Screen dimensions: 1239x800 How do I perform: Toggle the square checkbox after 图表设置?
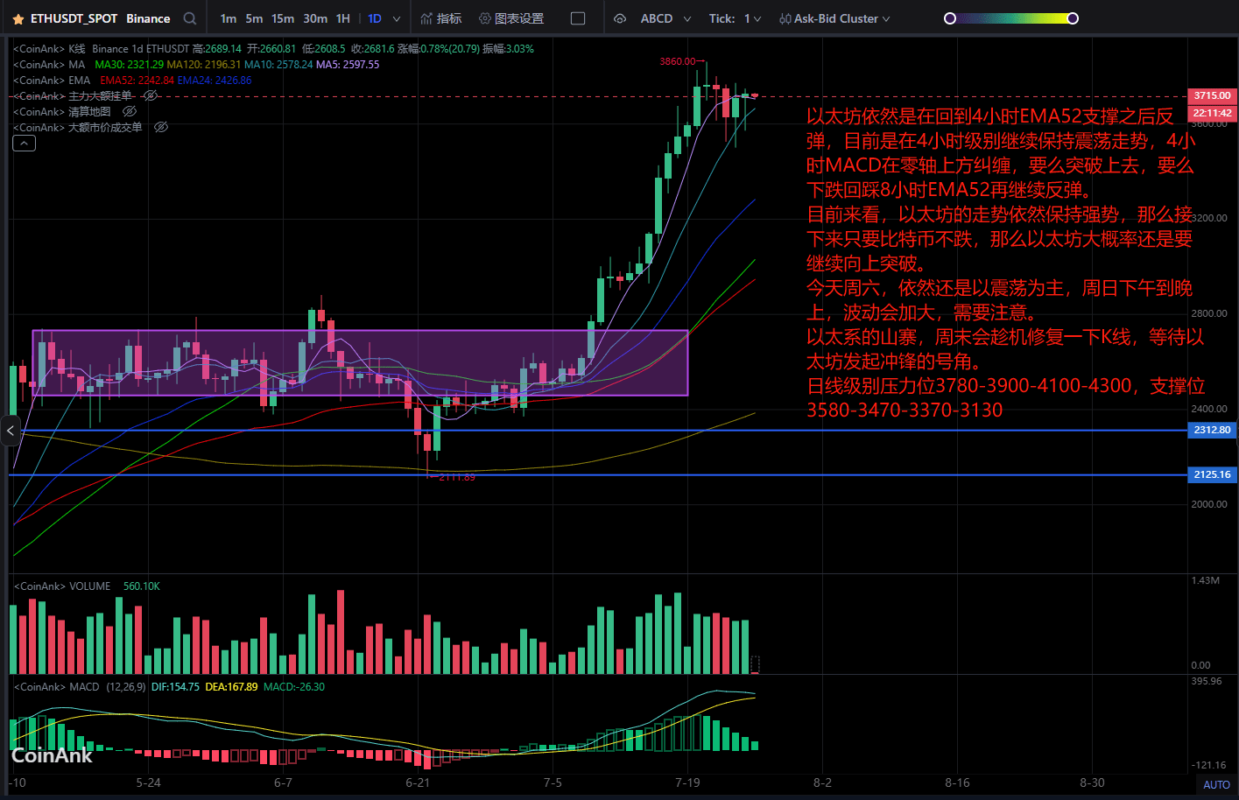[x=578, y=18]
